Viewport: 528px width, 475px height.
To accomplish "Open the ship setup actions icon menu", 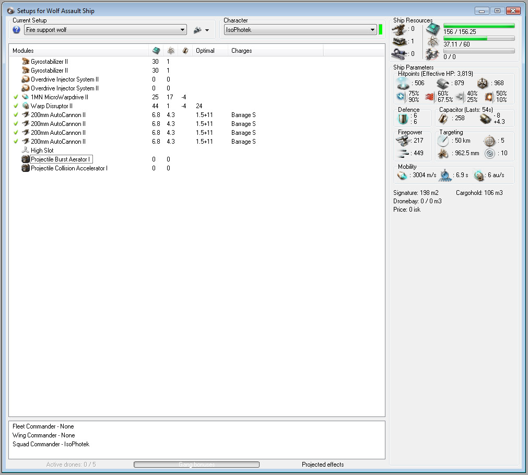I will pyautogui.click(x=201, y=30).
